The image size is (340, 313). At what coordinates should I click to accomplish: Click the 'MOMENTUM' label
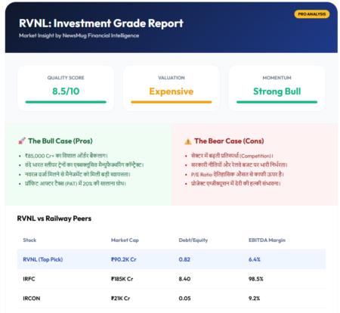tap(277, 78)
